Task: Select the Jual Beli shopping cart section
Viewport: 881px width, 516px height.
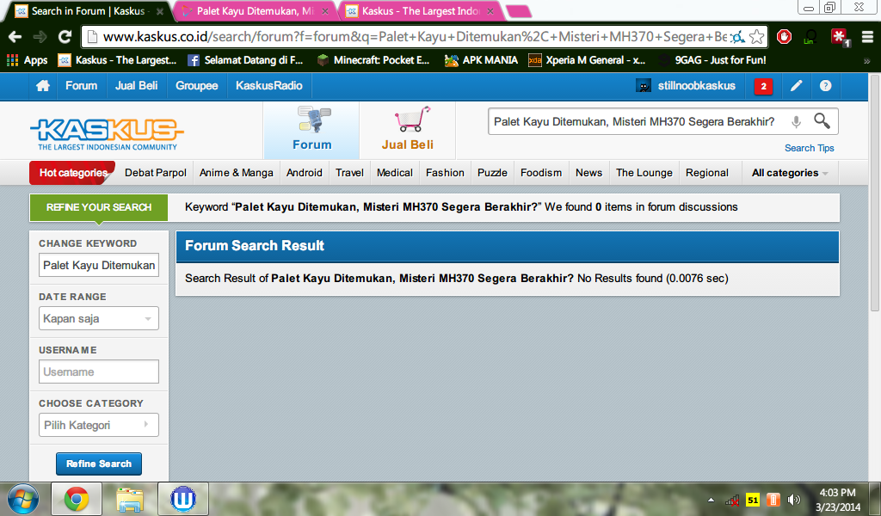Action: point(407,130)
